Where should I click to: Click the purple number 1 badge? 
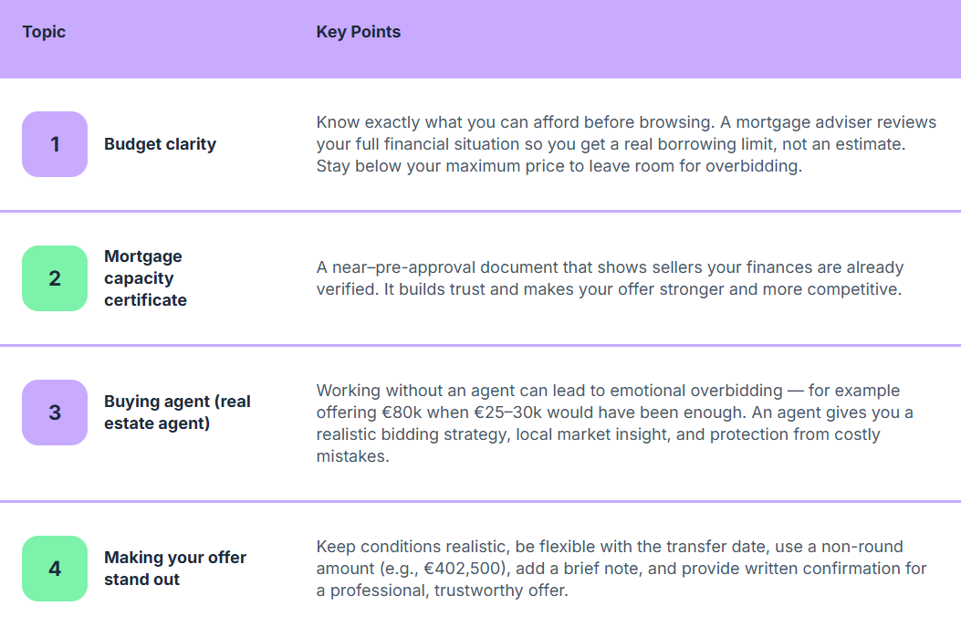point(55,144)
